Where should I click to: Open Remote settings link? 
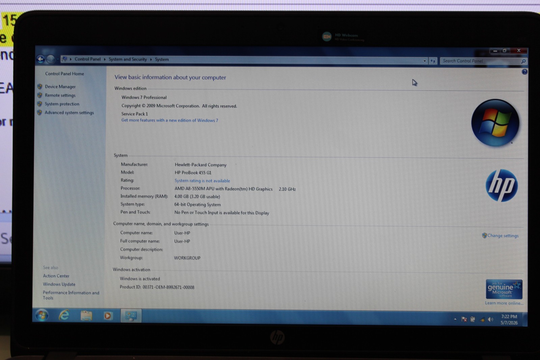point(60,96)
